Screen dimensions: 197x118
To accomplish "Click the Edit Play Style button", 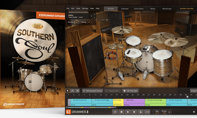I will click(x=130, y=91).
